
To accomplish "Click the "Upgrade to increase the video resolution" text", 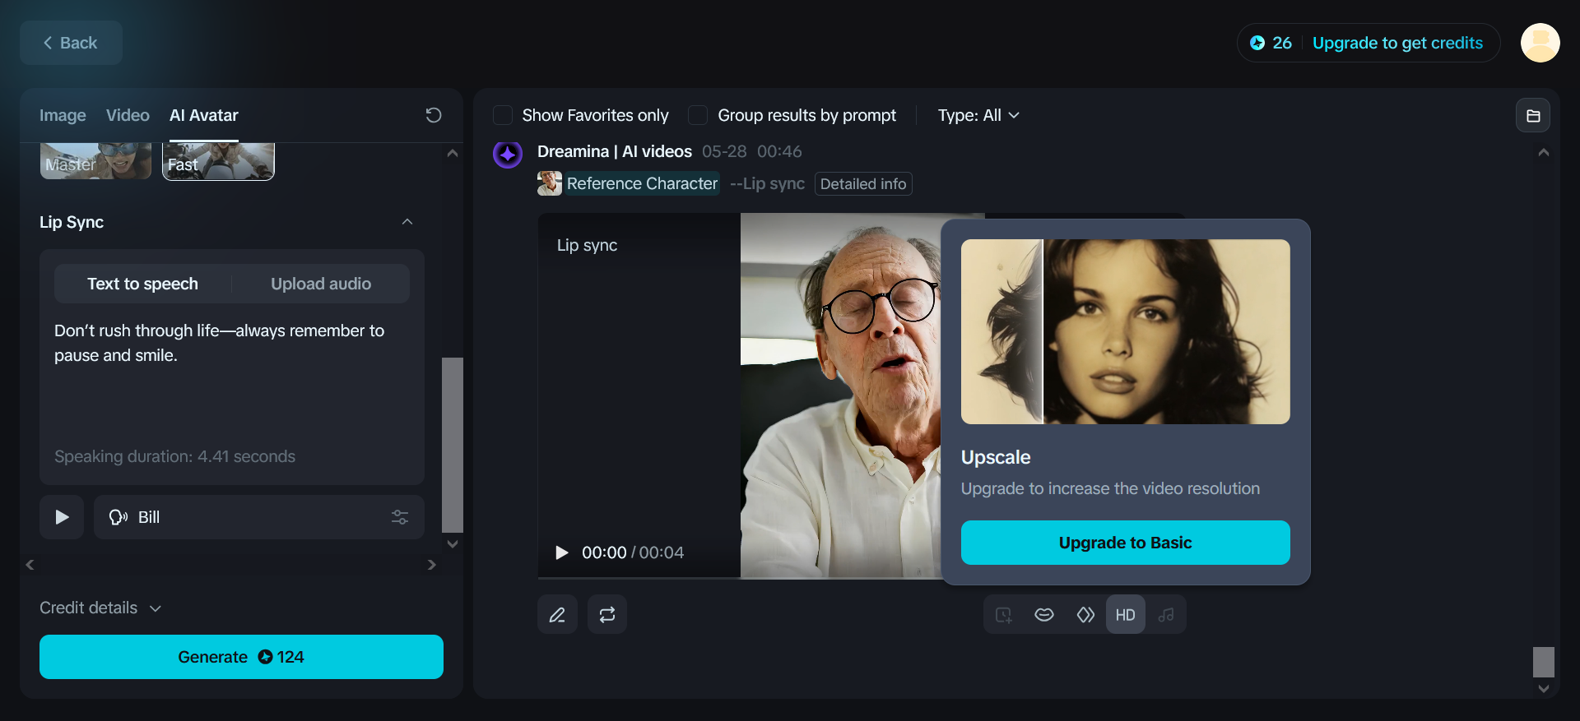I will pos(1110,488).
